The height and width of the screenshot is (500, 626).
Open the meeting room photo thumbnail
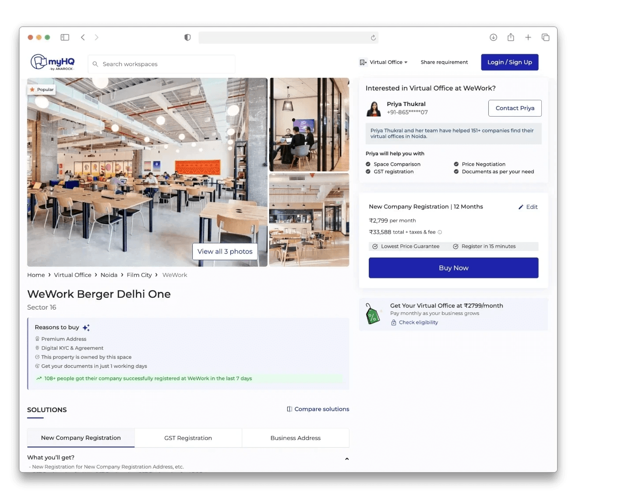coord(309,125)
